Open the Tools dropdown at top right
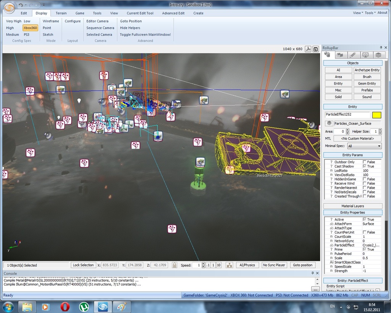Viewport: 391px width, 313px height. [370, 13]
